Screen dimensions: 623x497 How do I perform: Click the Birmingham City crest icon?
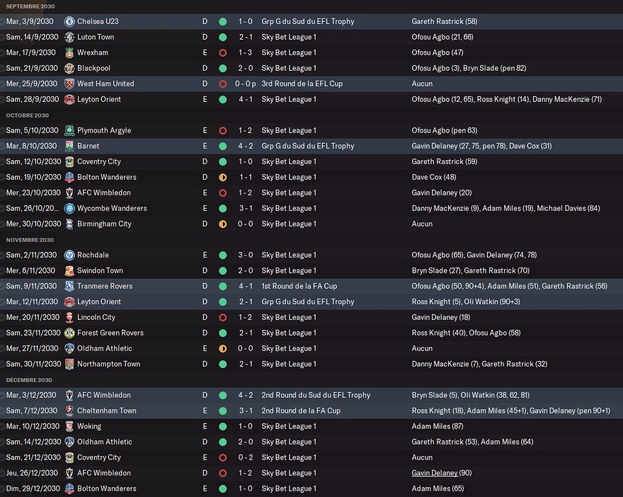pyautogui.click(x=69, y=224)
